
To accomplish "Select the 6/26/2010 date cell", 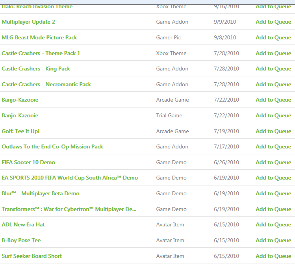I will point(226,162).
